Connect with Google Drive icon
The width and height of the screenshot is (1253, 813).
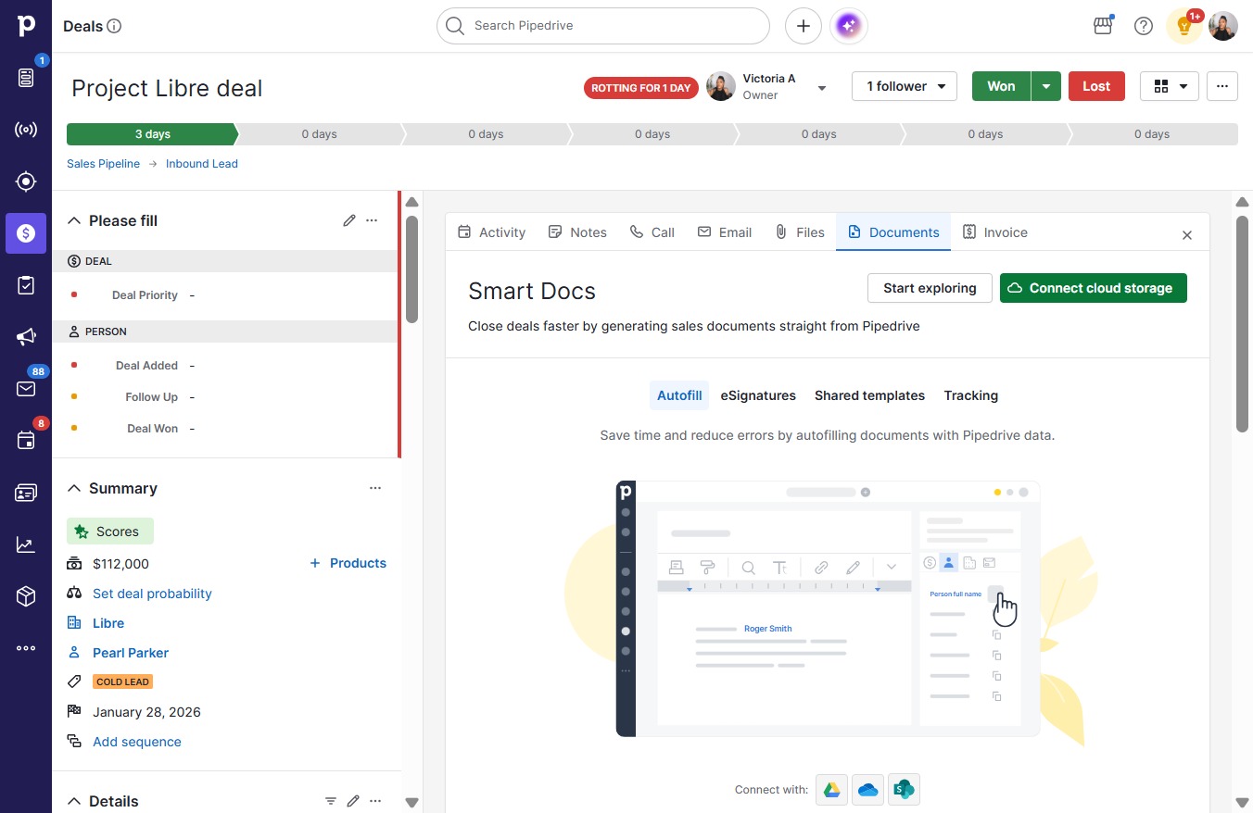[x=832, y=790]
